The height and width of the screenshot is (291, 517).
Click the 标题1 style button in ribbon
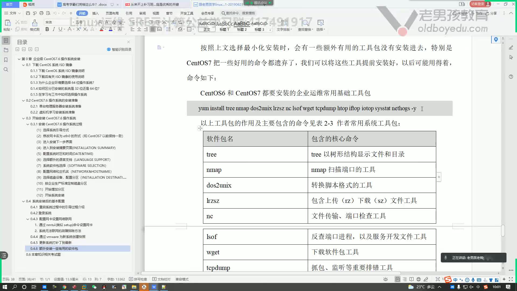pos(224,25)
